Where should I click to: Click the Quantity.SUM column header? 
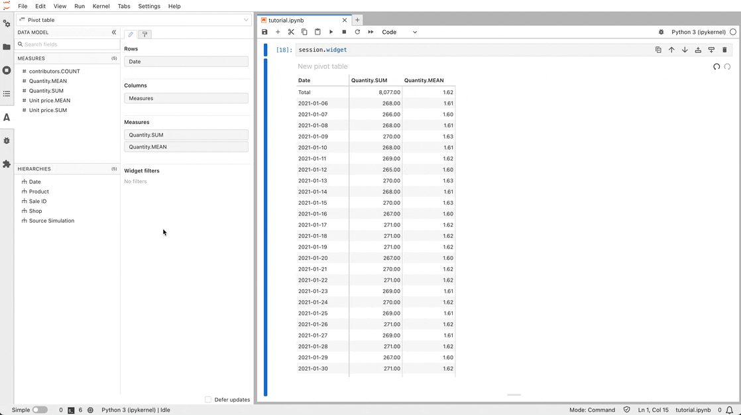pos(369,80)
